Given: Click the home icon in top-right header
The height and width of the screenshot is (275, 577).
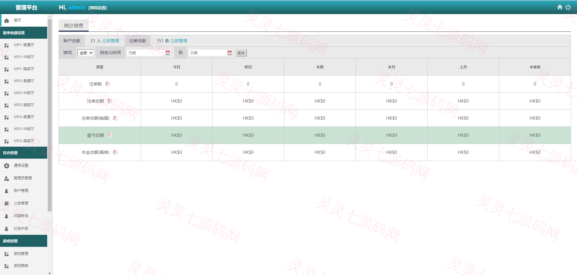Looking at the screenshot, I should pyautogui.click(x=560, y=7).
